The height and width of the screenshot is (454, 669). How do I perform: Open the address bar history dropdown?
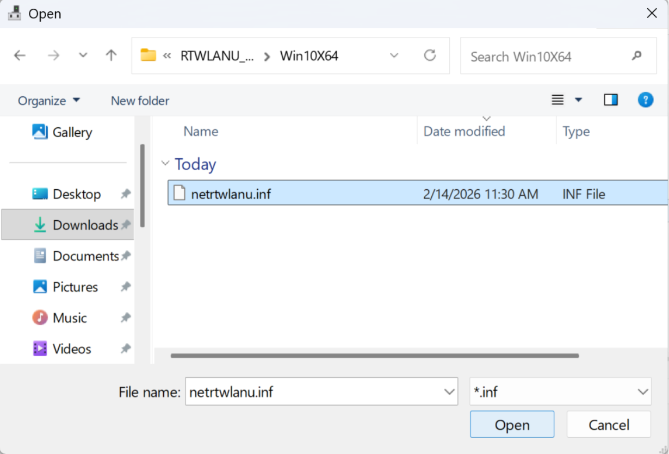394,55
